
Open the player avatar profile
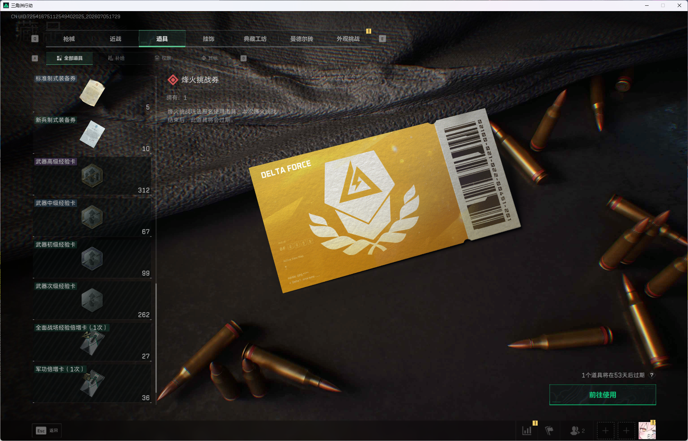click(647, 431)
